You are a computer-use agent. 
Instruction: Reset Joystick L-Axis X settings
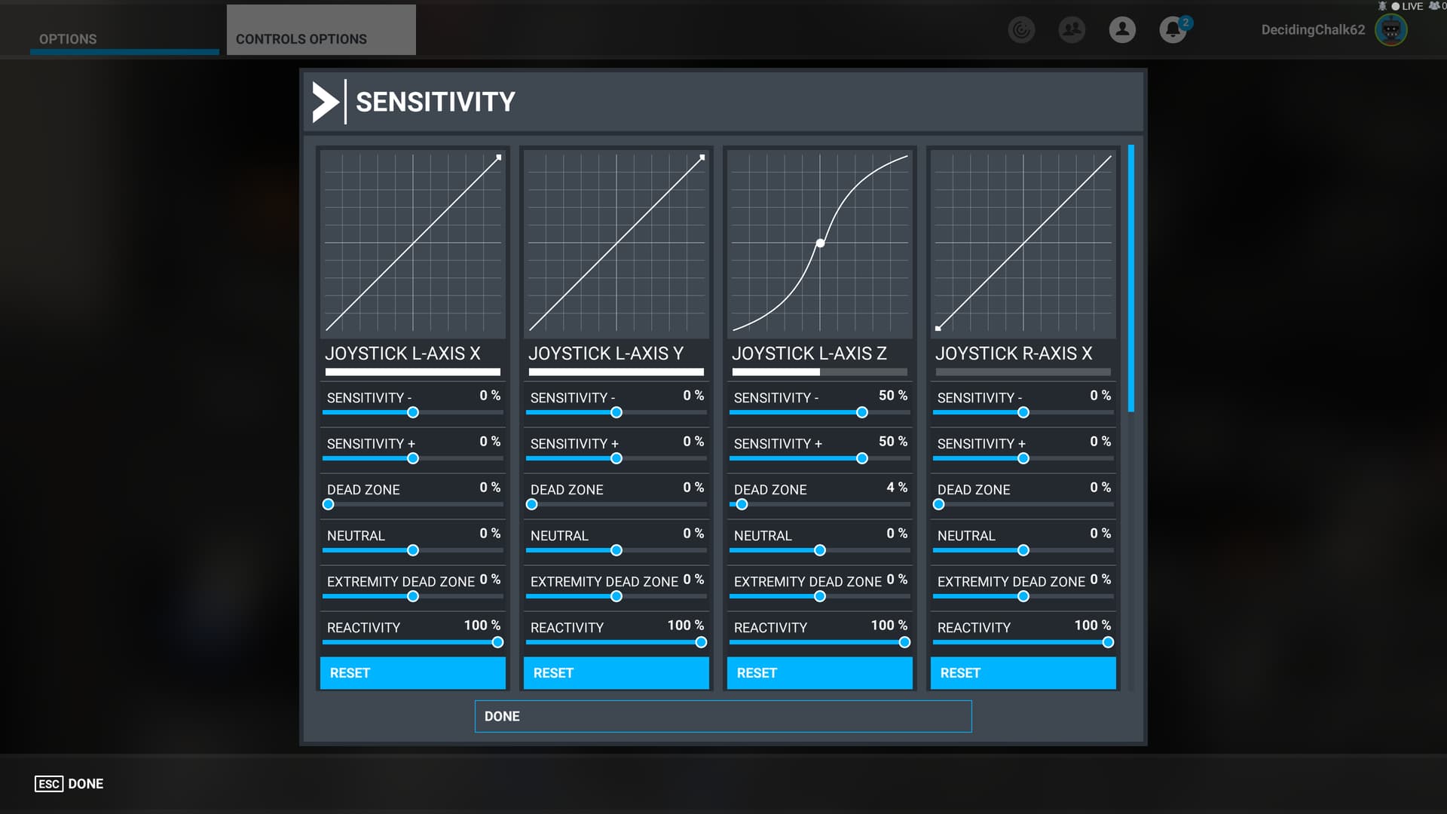point(412,672)
